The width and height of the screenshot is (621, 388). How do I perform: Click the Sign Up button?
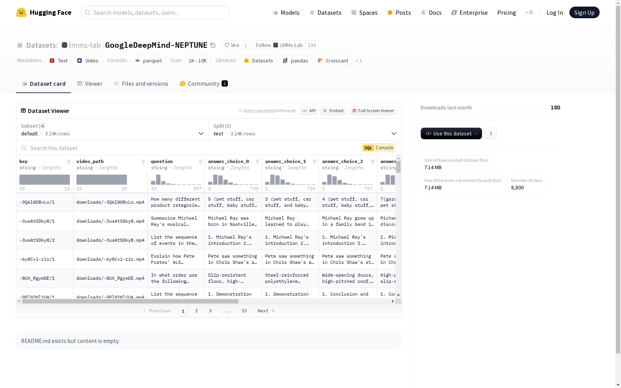[x=584, y=12]
